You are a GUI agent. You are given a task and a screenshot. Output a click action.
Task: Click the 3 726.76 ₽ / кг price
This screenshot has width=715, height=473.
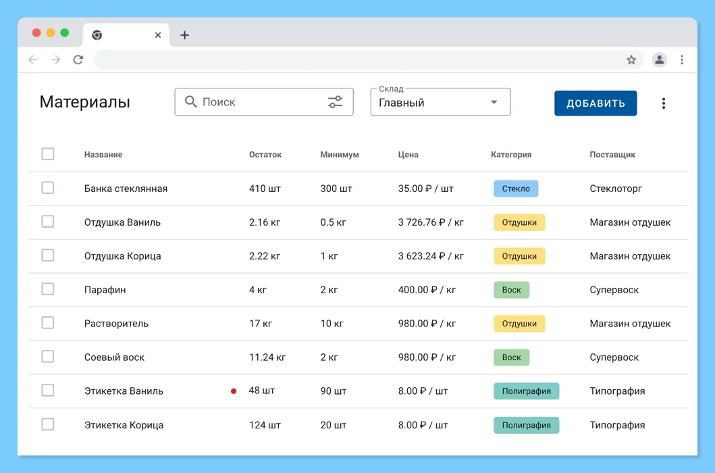point(431,222)
